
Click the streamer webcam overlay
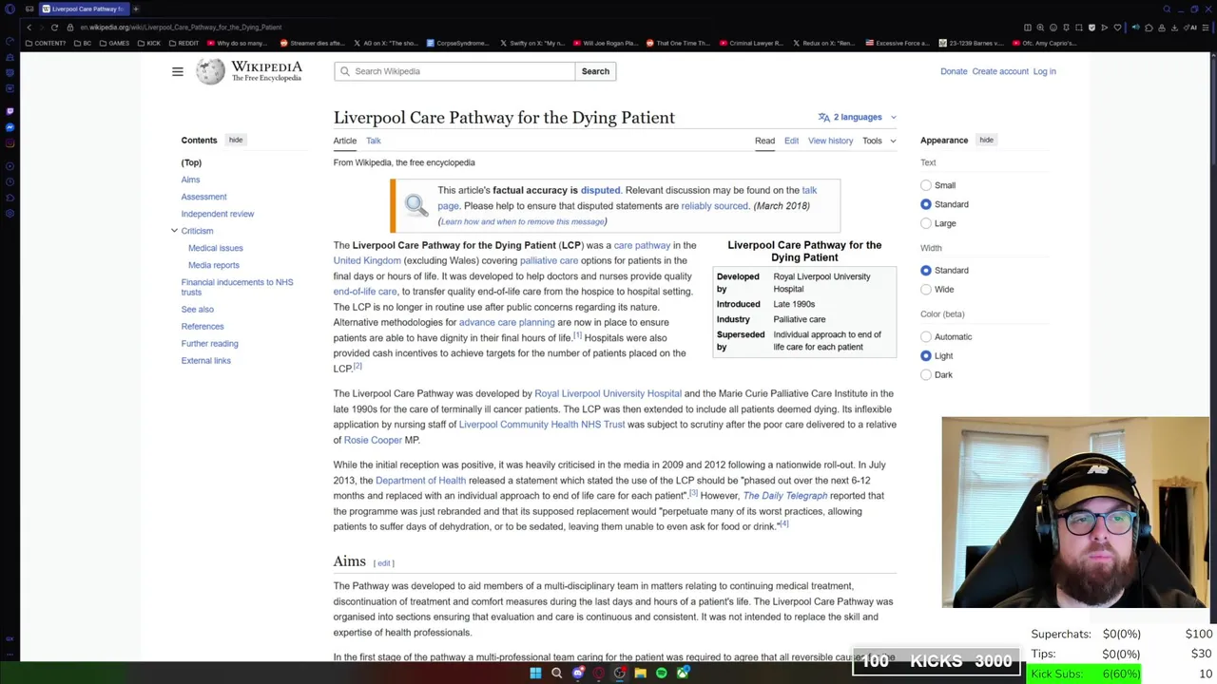tap(1075, 512)
